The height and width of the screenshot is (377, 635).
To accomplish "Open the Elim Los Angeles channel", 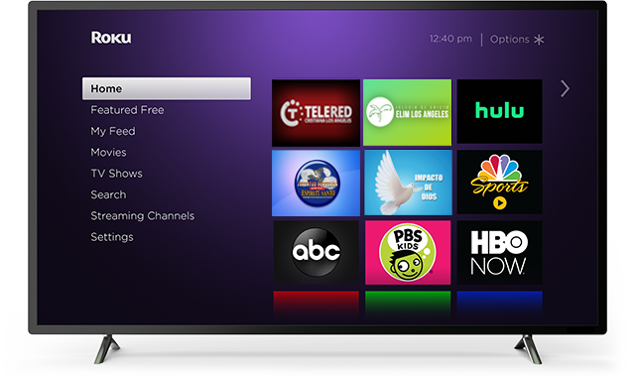I will (x=407, y=112).
